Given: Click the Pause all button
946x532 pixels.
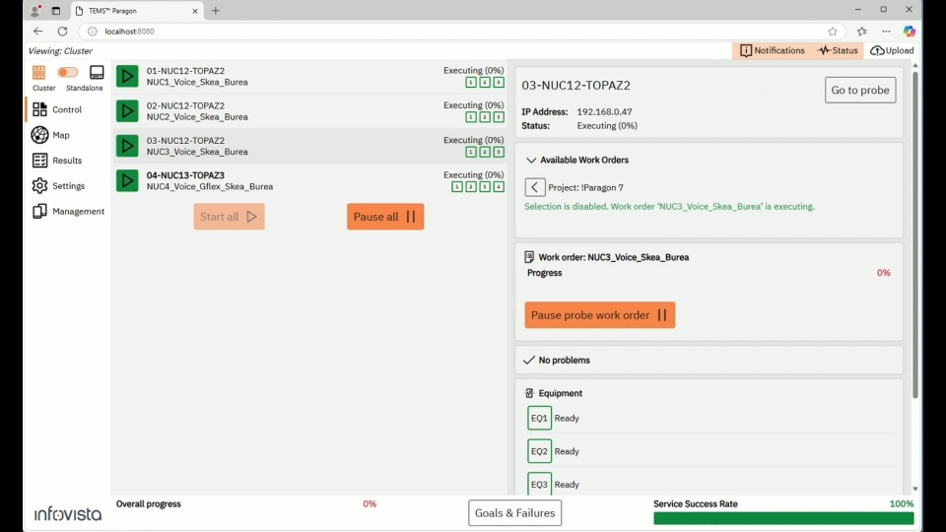Looking at the screenshot, I should [x=385, y=217].
